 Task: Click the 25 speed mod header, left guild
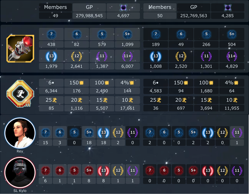[x=51, y=100]
